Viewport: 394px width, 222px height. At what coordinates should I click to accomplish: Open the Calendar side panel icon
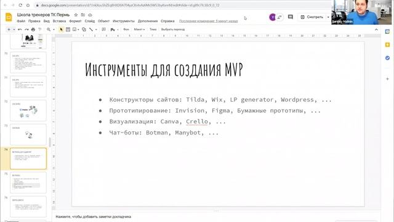(387, 31)
